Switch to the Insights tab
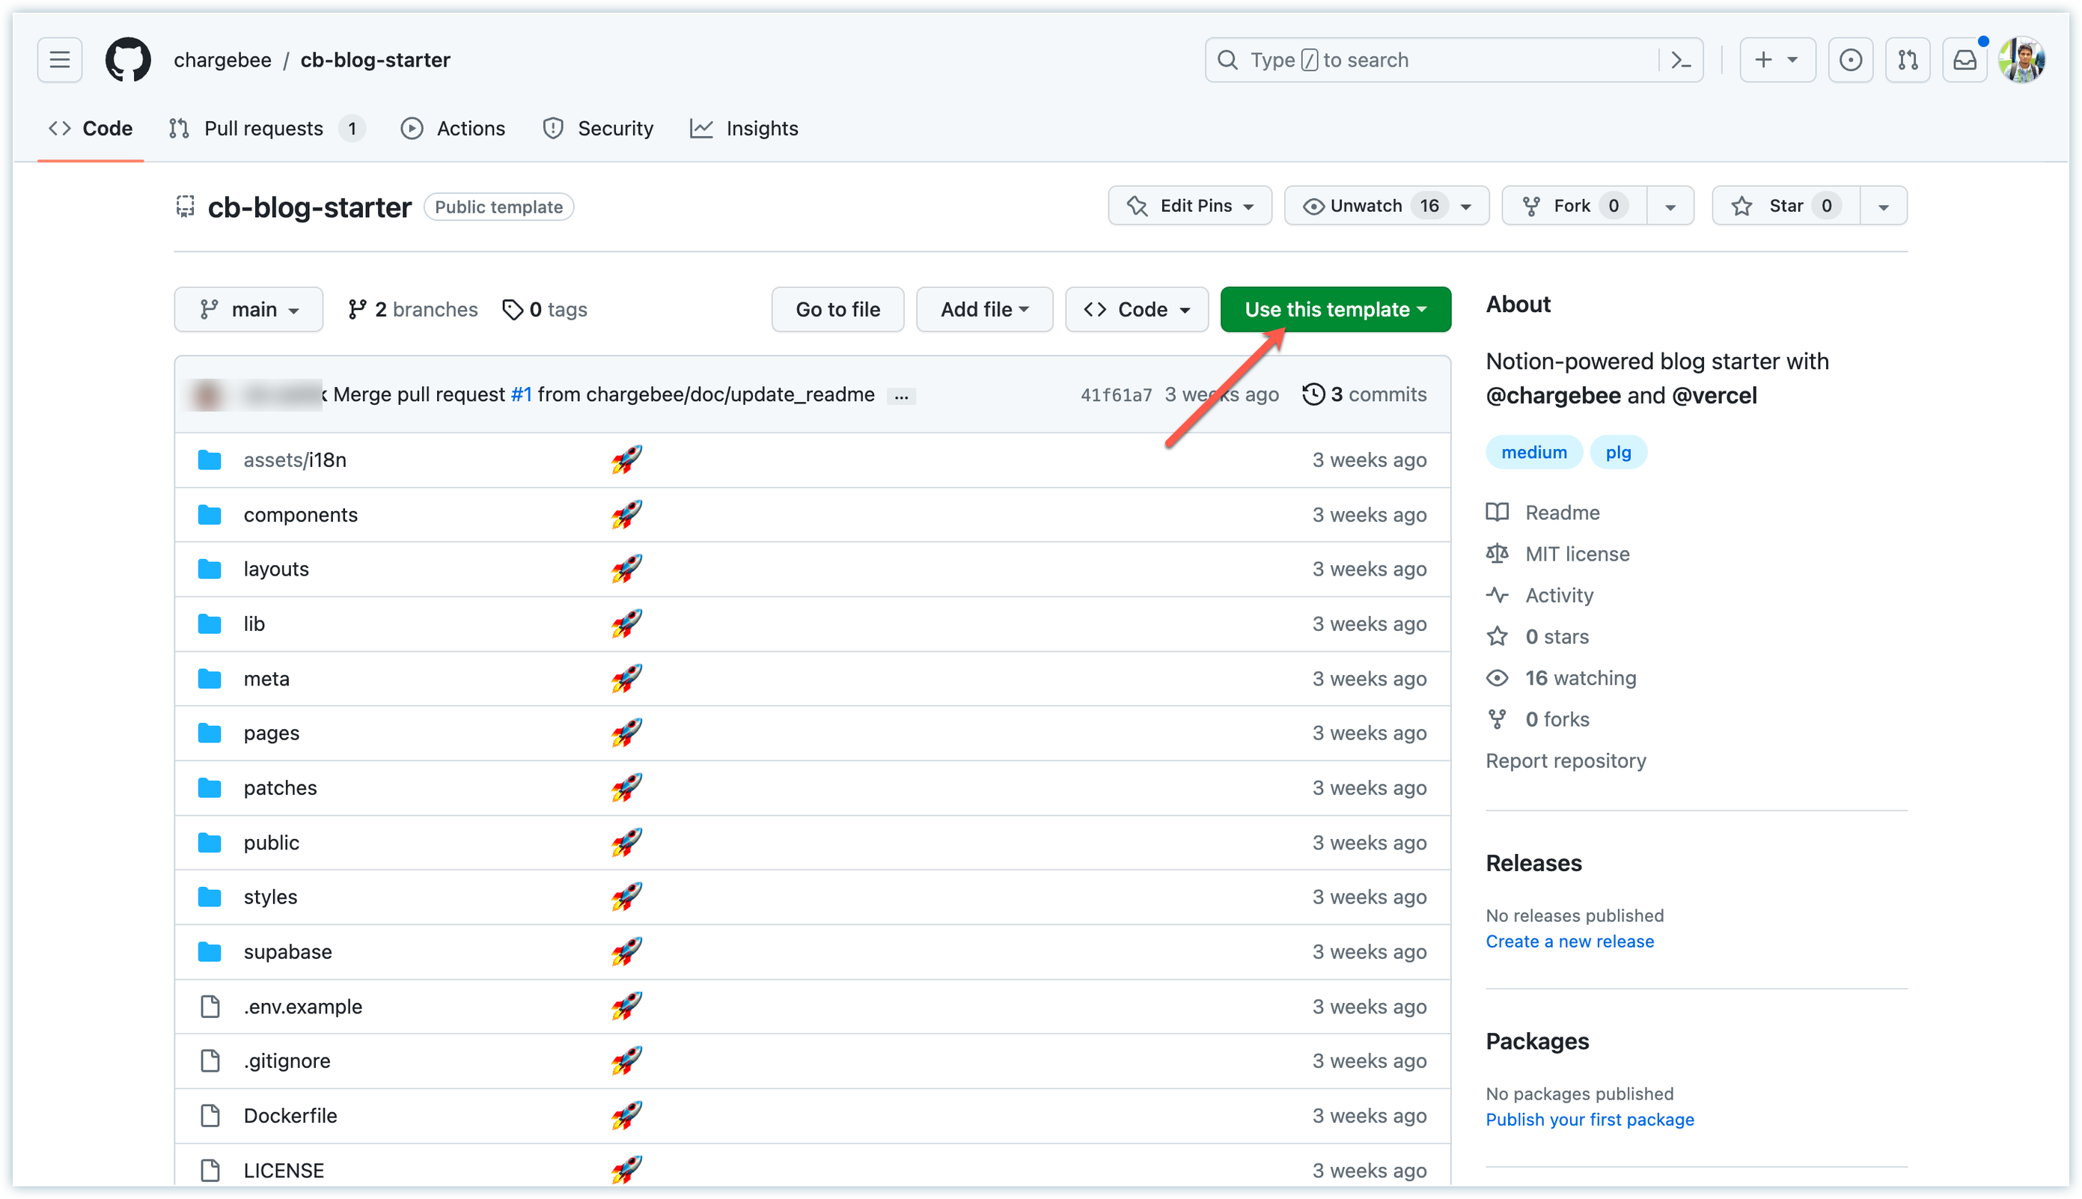Viewport: 2082px width, 1199px height. point(744,129)
